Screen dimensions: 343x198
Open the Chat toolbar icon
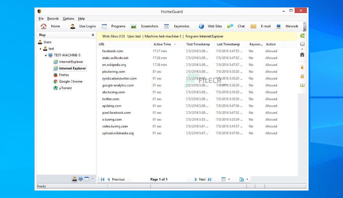230,26
